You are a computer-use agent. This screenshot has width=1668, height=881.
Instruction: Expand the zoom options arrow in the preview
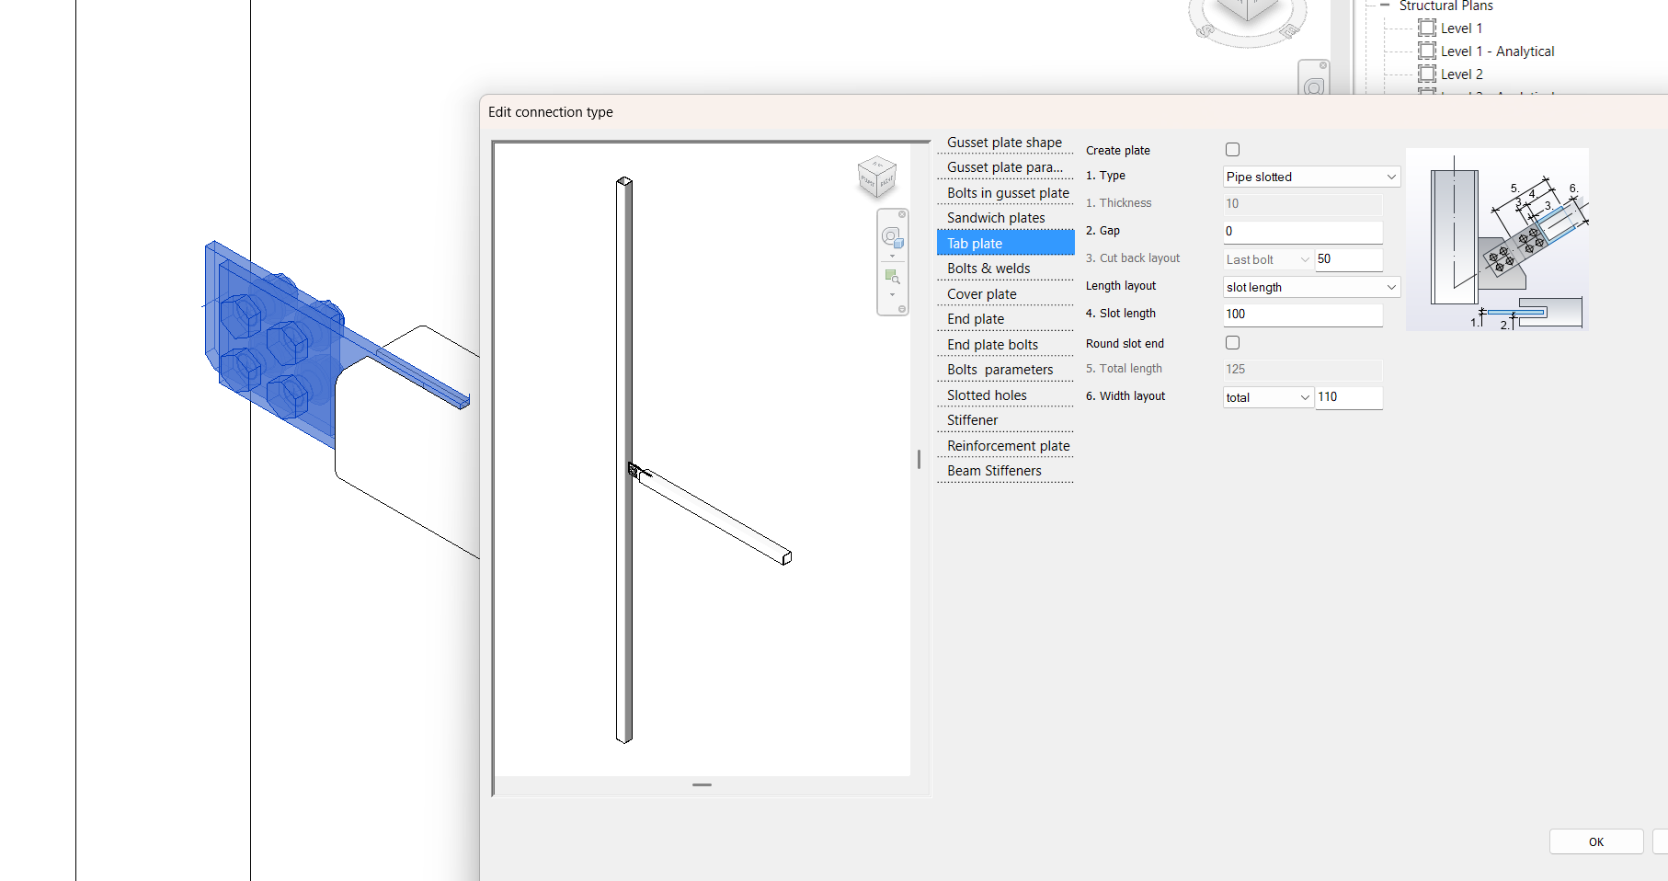(x=892, y=295)
